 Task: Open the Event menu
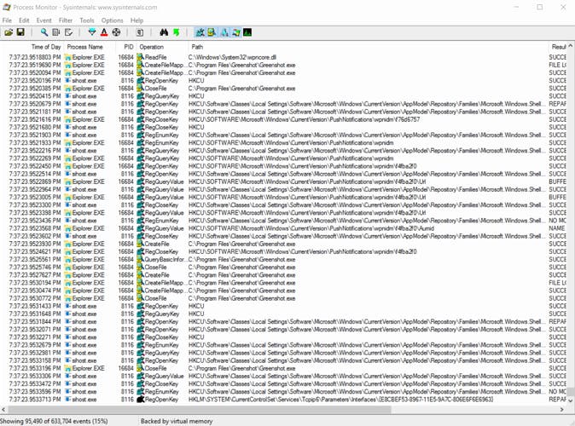click(x=44, y=20)
